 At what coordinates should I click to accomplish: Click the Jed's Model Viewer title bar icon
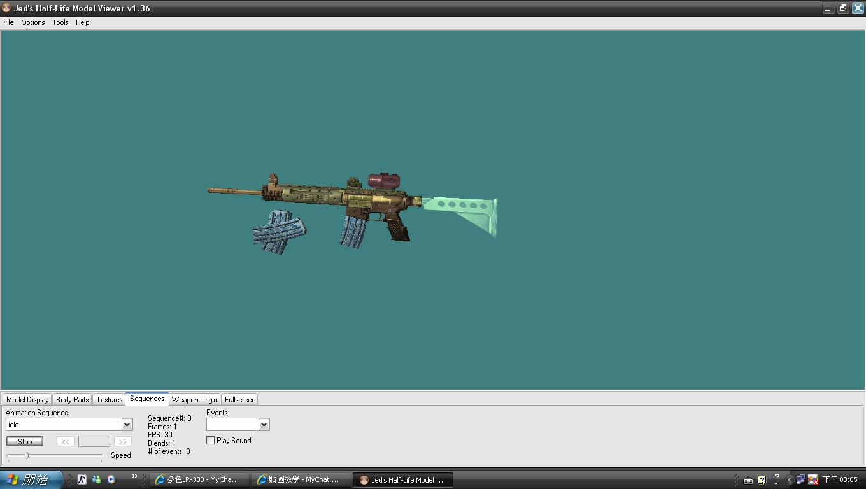coord(6,8)
